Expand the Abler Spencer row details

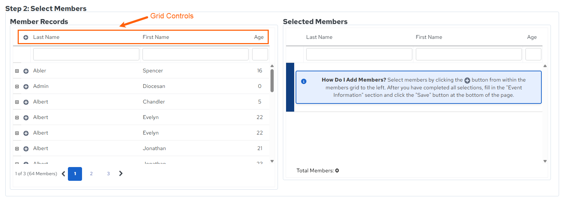click(17, 71)
